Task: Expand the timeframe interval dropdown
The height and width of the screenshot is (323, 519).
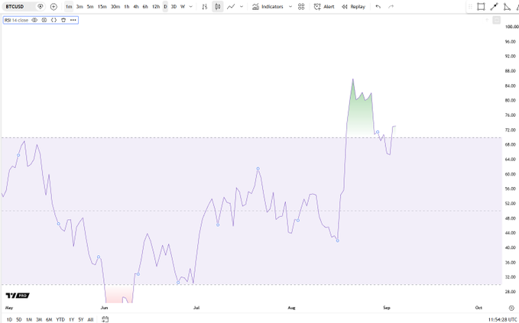Action: coord(190,7)
